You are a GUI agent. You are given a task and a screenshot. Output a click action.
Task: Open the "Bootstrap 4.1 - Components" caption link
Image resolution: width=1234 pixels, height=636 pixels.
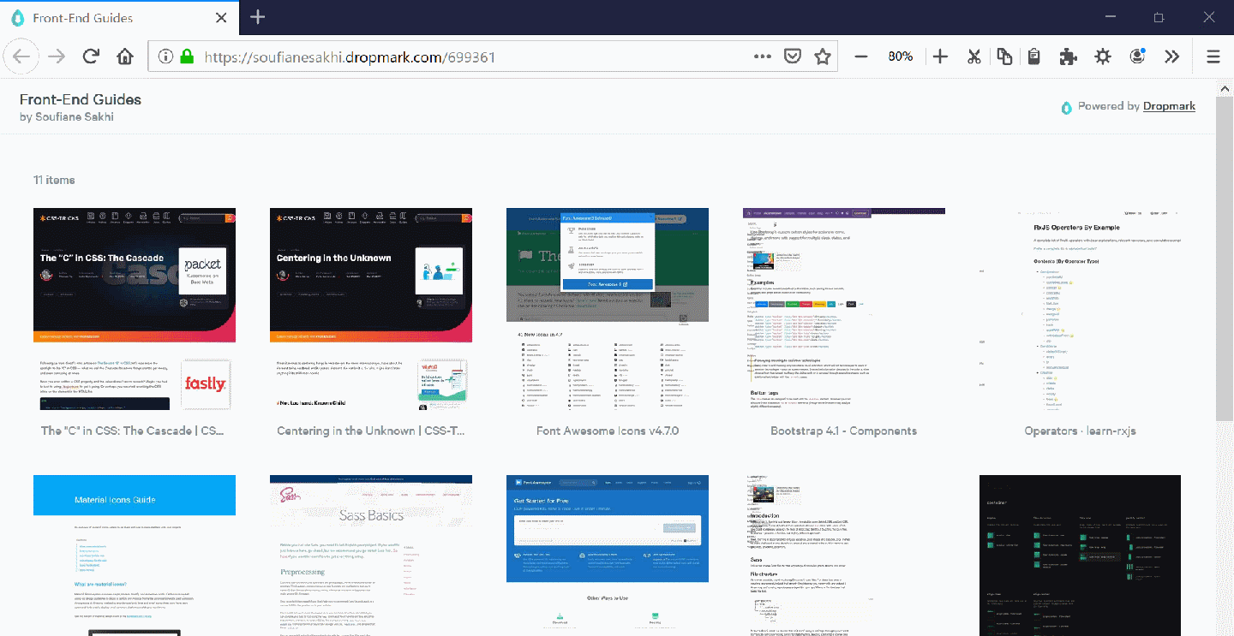tap(844, 431)
